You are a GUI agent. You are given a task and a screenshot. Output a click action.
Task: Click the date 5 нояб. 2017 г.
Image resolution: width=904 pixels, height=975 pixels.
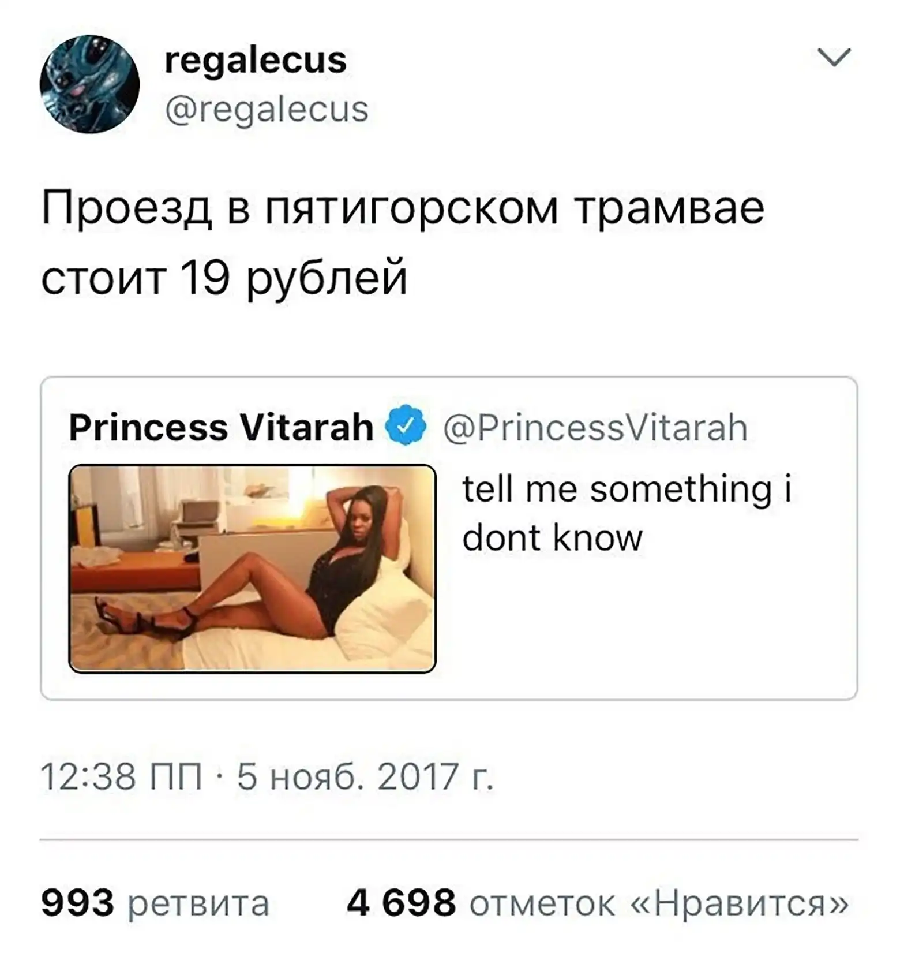click(366, 776)
